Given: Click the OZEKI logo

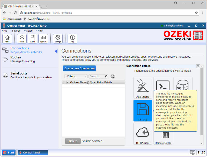Looking at the screenshot, I should [x=183, y=35].
